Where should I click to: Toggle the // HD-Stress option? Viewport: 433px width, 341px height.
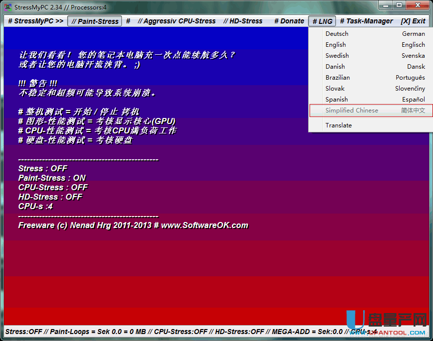pyautogui.click(x=243, y=21)
